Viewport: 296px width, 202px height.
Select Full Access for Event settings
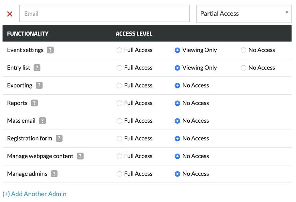(119, 50)
